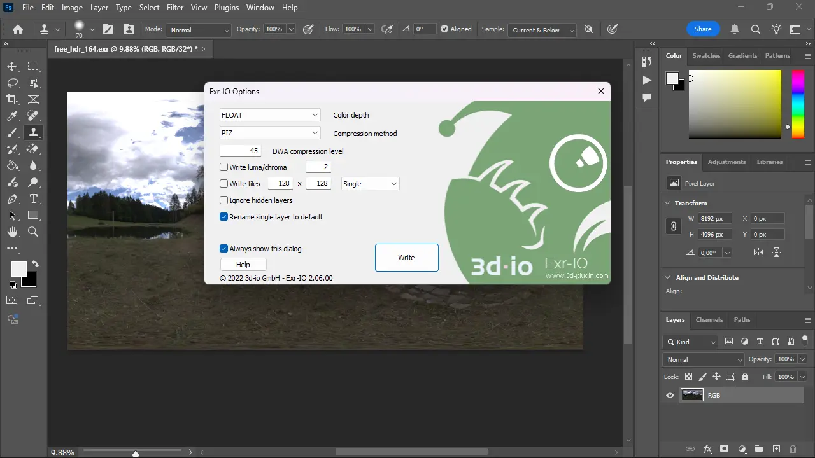
Task: Flip horizontal icon in Properties
Action: (x=758, y=253)
